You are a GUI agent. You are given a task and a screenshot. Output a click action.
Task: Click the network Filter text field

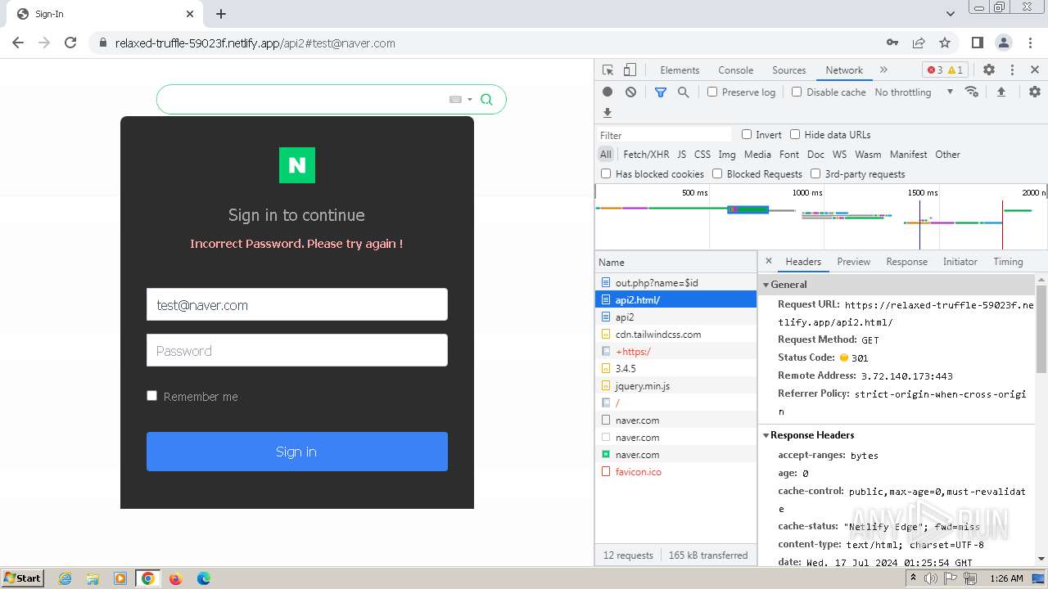664,135
